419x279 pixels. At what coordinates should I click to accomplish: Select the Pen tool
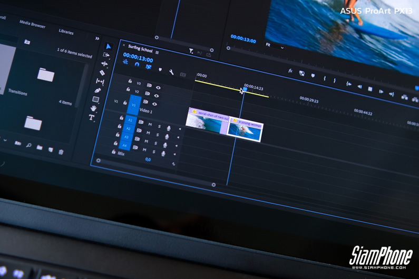98,91
